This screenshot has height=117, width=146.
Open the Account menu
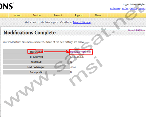pos(58,16)
